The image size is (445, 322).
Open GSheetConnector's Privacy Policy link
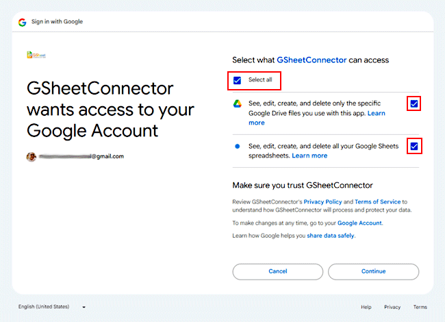tap(323, 202)
